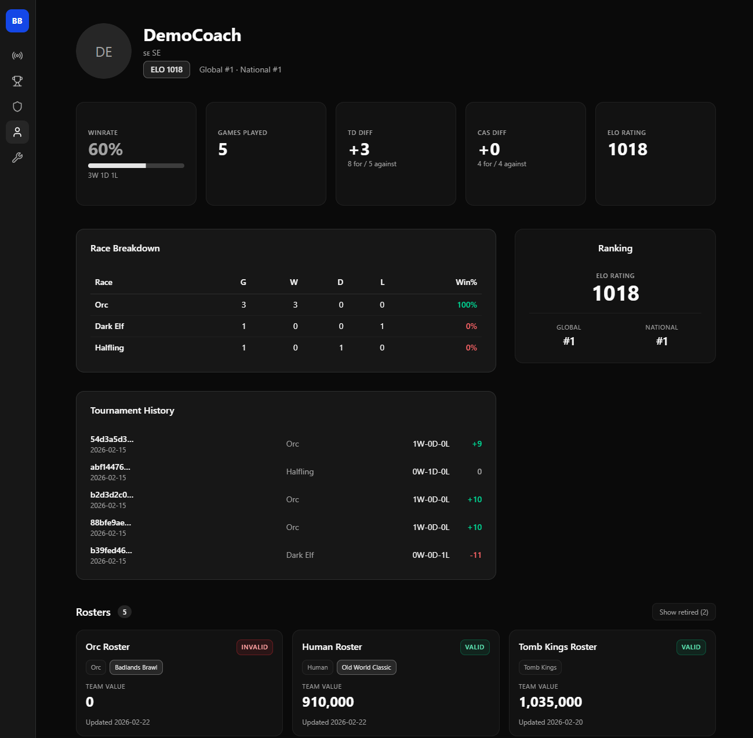The image size is (753, 738).
Task: Click the Win% column header
Action: pos(466,282)
